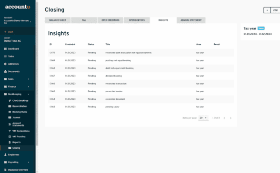Viewport: 280px width, 173px height.
Task: Click the Reconciliation icon
Action: (10, 106)
